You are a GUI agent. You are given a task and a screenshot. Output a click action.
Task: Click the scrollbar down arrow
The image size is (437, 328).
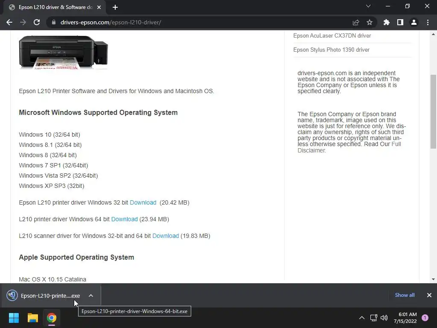(433, 279)
